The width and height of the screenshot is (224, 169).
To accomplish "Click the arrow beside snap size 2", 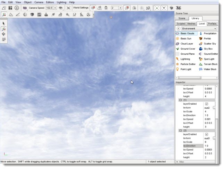I will point(121,8).
